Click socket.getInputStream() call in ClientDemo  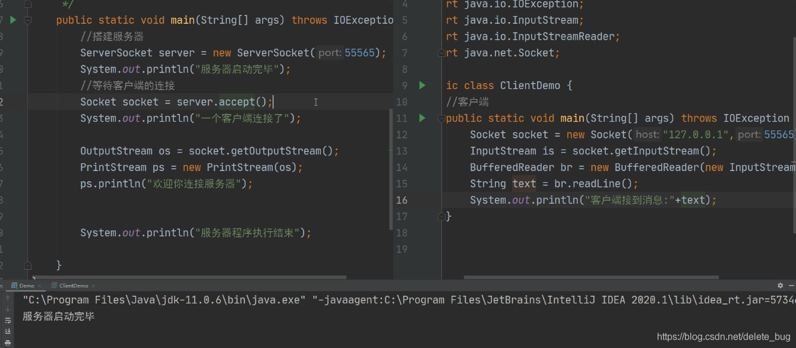click(x=642, y=151)
